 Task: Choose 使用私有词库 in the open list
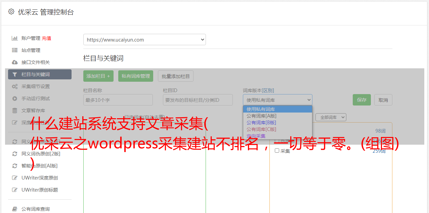click(x=277, y=109)
